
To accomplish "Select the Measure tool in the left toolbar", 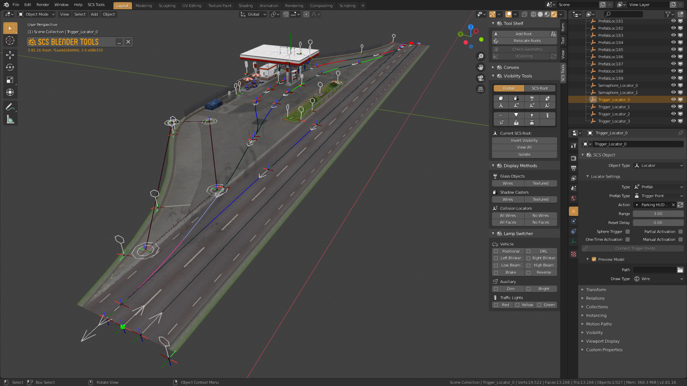I will click(x=10, y=119).
